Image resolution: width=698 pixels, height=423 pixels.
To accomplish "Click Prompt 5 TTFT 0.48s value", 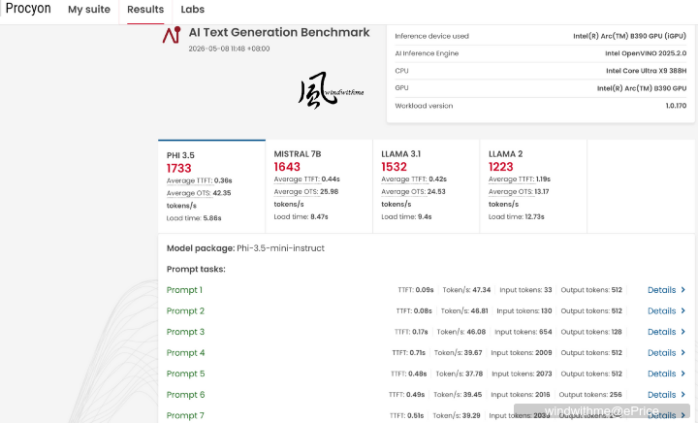I will (418, 374).
